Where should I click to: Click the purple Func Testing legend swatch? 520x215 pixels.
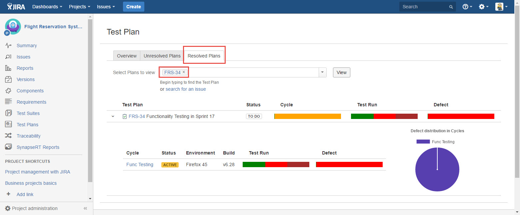click(423, 142)
